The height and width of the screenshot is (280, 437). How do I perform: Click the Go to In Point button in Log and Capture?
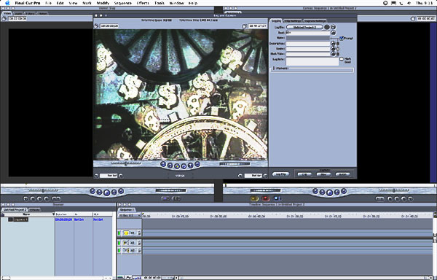click(96, 176)
